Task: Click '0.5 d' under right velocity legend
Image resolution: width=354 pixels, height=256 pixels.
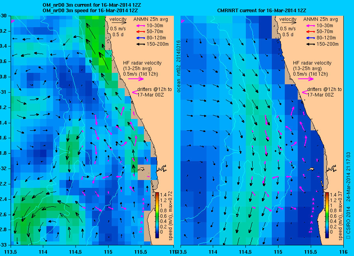Action: (x=288, y=35)
